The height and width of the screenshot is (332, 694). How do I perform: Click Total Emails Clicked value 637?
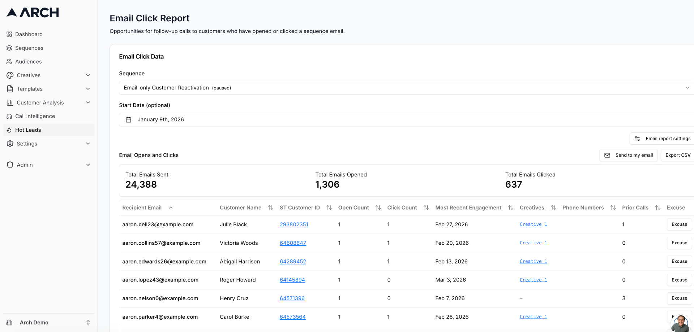click(514, 184)
